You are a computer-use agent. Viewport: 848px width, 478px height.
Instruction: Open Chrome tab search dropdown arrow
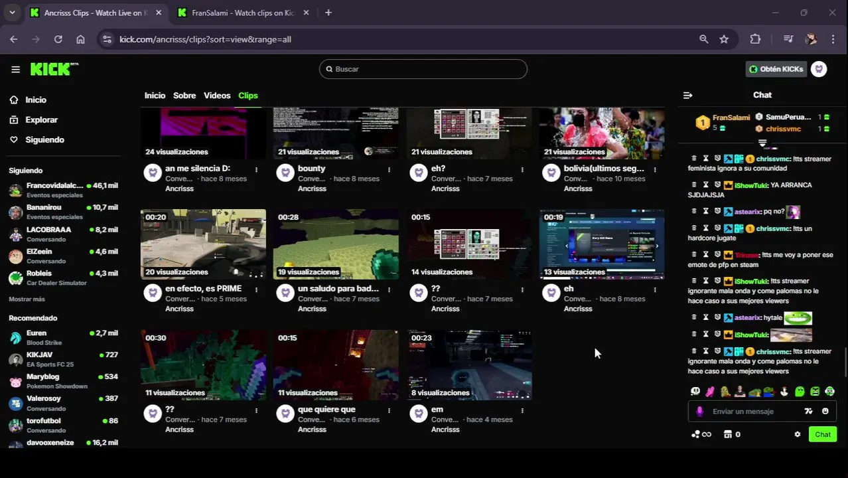pyautogui.click(x=12, y=13)
